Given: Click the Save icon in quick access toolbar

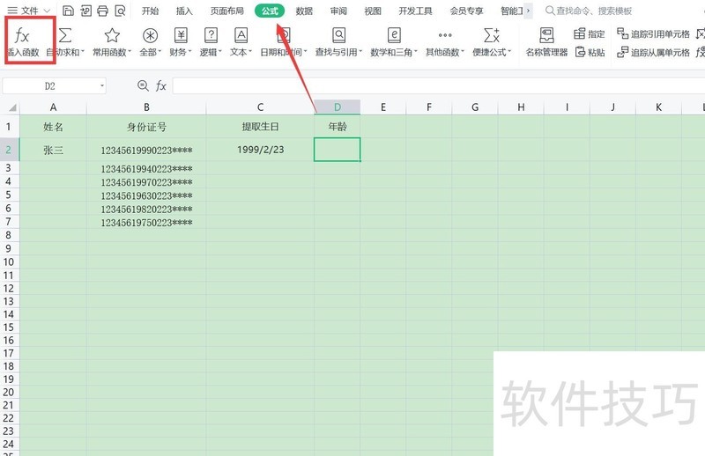Looking at the screenshot, I should pos(68,11).
